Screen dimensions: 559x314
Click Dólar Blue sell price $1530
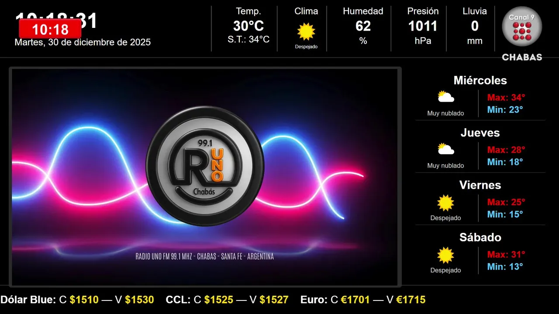tap(139, 300)
